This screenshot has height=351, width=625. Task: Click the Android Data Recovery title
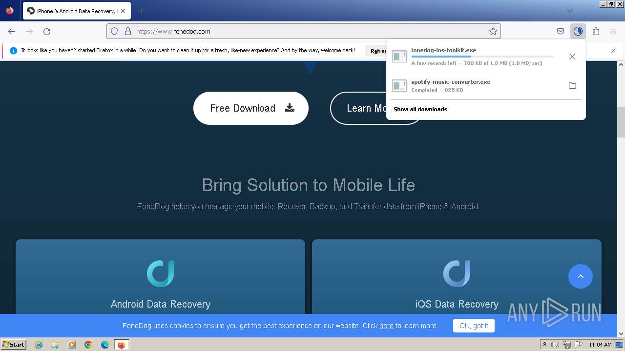coord(161,304)
